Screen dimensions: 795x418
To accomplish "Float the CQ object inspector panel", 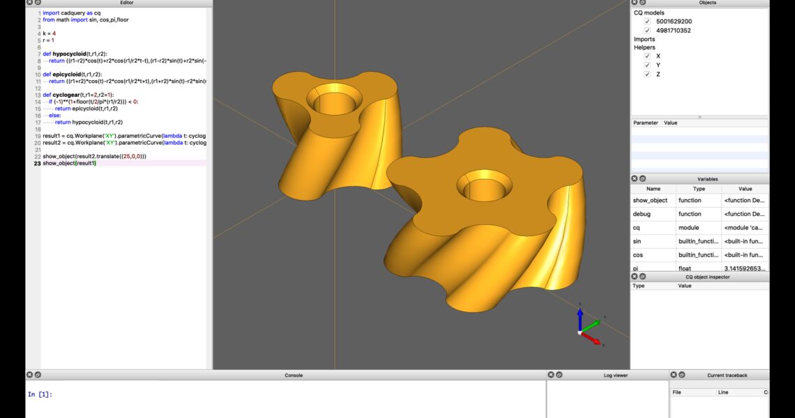I will 643,277.
